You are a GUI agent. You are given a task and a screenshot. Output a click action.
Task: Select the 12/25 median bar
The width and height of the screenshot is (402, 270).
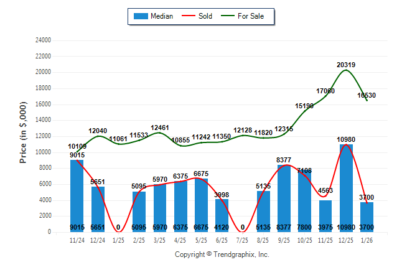(346, 188)
